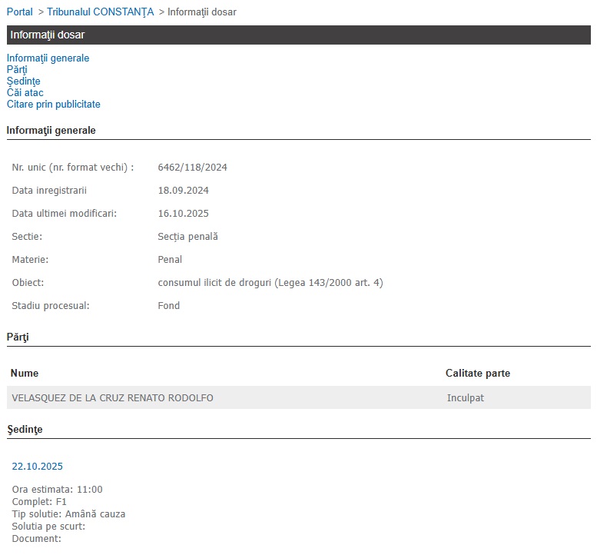Image resolution: width=597 pixels, height=555 pixels.
Task: Click the last modified date 16.10.2025
Action: click(183, 214)
